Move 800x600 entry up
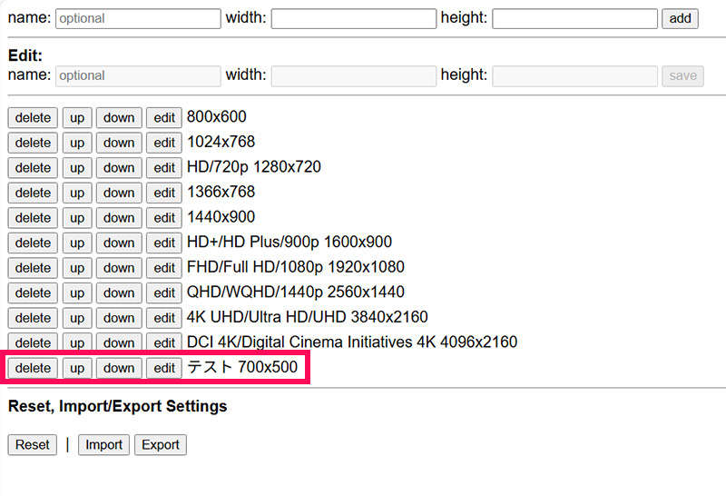The width and height of the screenshot is (726, 496). point(77,118)
